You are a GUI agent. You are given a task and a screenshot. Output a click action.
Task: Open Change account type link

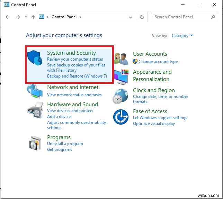pos(158,62)
